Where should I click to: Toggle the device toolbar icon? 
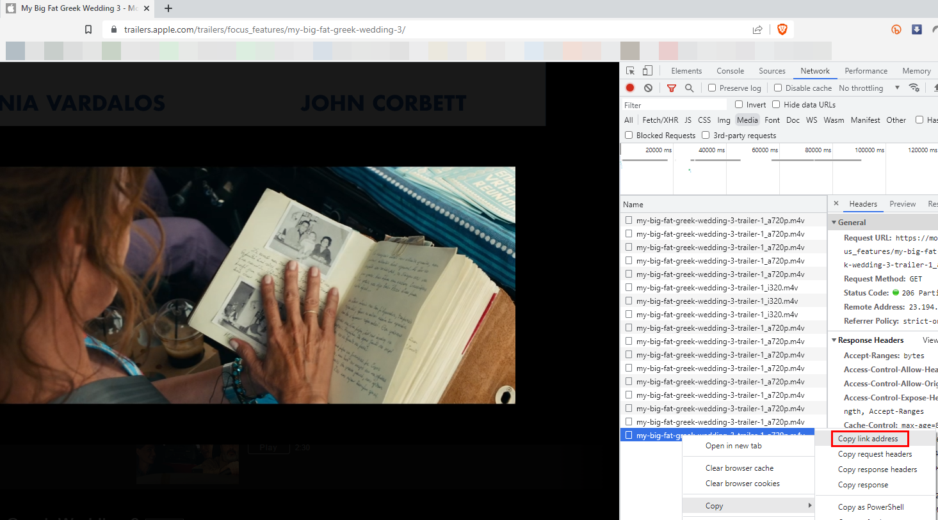point(647,71)
